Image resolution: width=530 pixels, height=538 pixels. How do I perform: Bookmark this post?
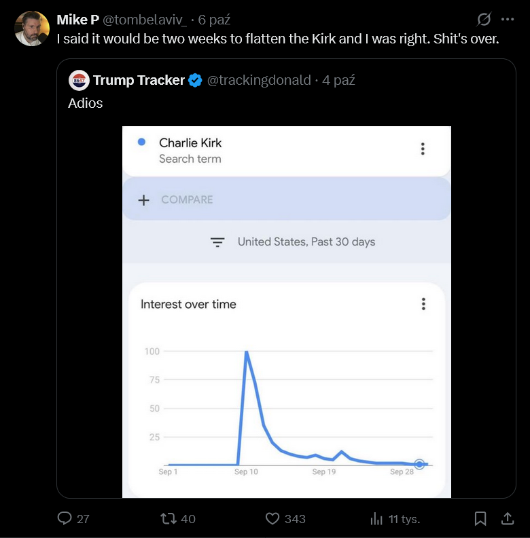pos(480,518)
